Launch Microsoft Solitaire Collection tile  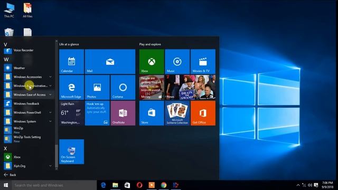click(x=177, y=113)
